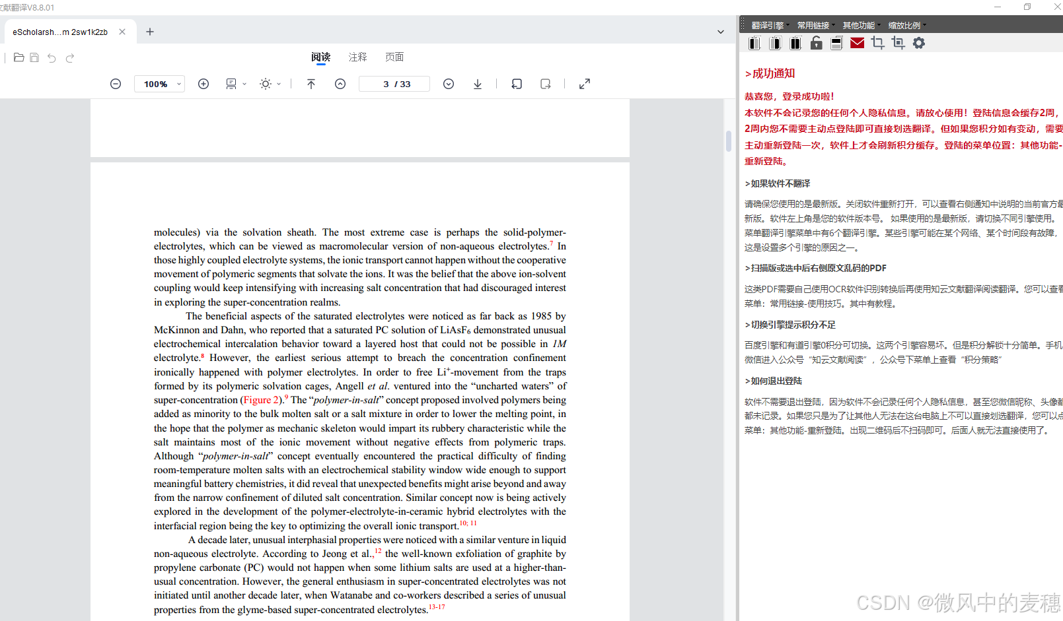Open the 翻译引擎 dropdown menu
1063x621 pixels.
770,25
